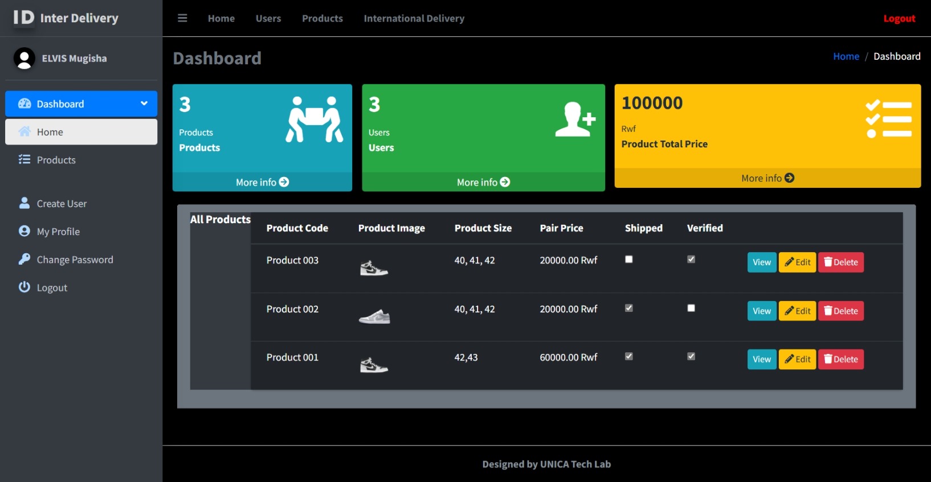931x482 pixels.
Task: Click Product 002 shoe thumbnail image
Action: [x=374, y=316]
